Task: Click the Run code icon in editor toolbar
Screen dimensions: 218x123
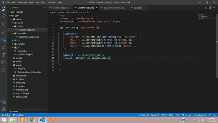Action: pos(206,8)
